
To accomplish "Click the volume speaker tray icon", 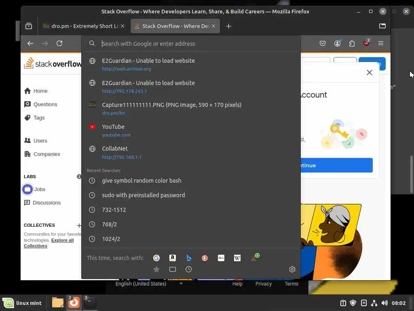I will click(384, 303).
